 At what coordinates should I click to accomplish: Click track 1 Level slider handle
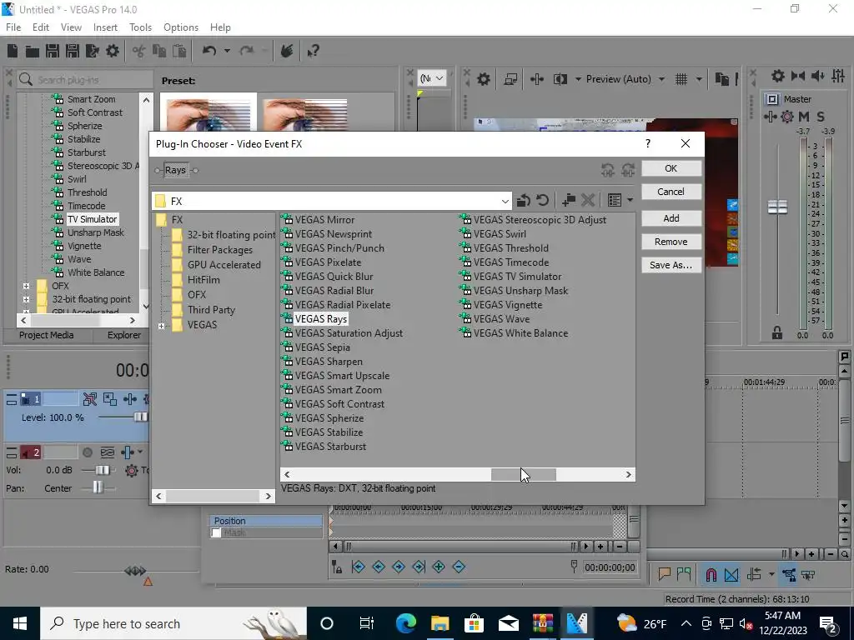tap(140, 417)
